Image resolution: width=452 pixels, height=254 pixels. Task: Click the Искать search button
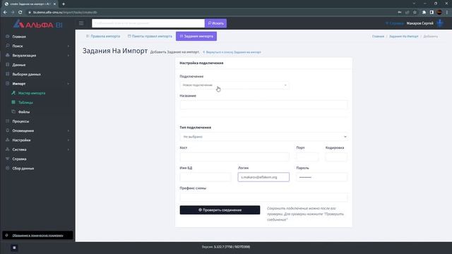[215, 23]
